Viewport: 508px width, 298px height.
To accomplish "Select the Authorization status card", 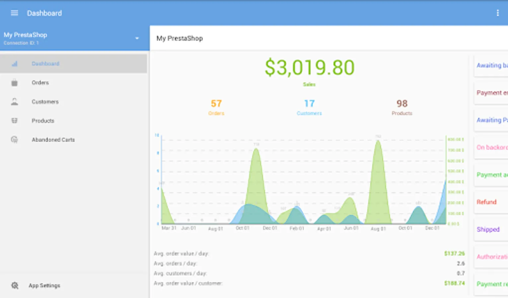I will coord(491,257).
